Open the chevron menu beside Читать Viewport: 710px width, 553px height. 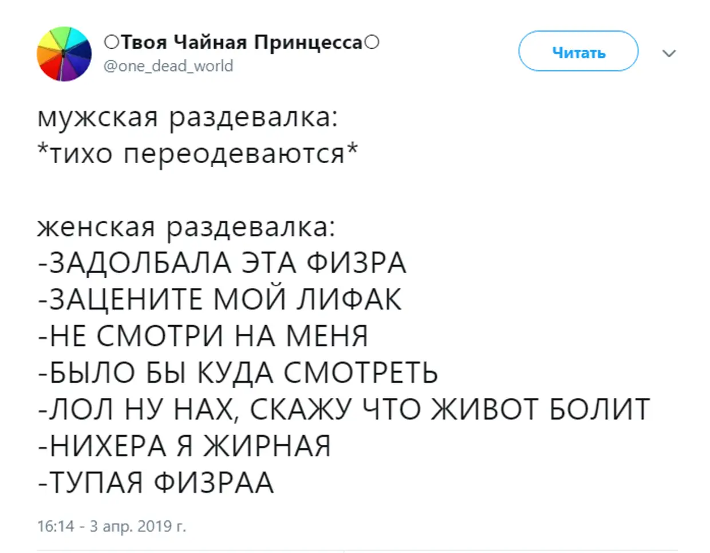[x=669, y=53]
